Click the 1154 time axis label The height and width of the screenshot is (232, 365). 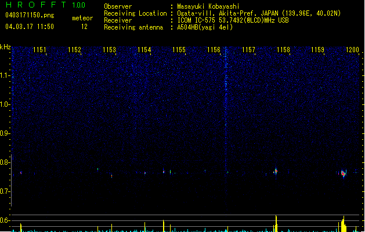pos(144,50)
